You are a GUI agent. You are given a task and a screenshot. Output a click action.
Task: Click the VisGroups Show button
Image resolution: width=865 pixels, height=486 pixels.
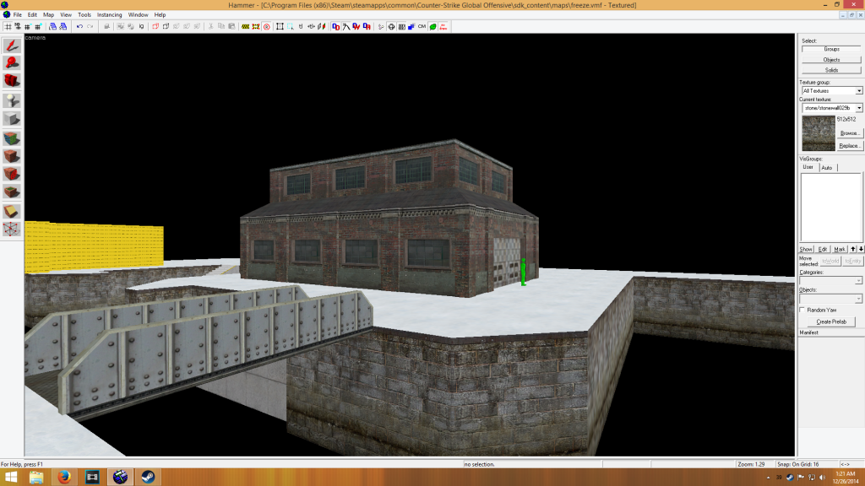[806, 249]
